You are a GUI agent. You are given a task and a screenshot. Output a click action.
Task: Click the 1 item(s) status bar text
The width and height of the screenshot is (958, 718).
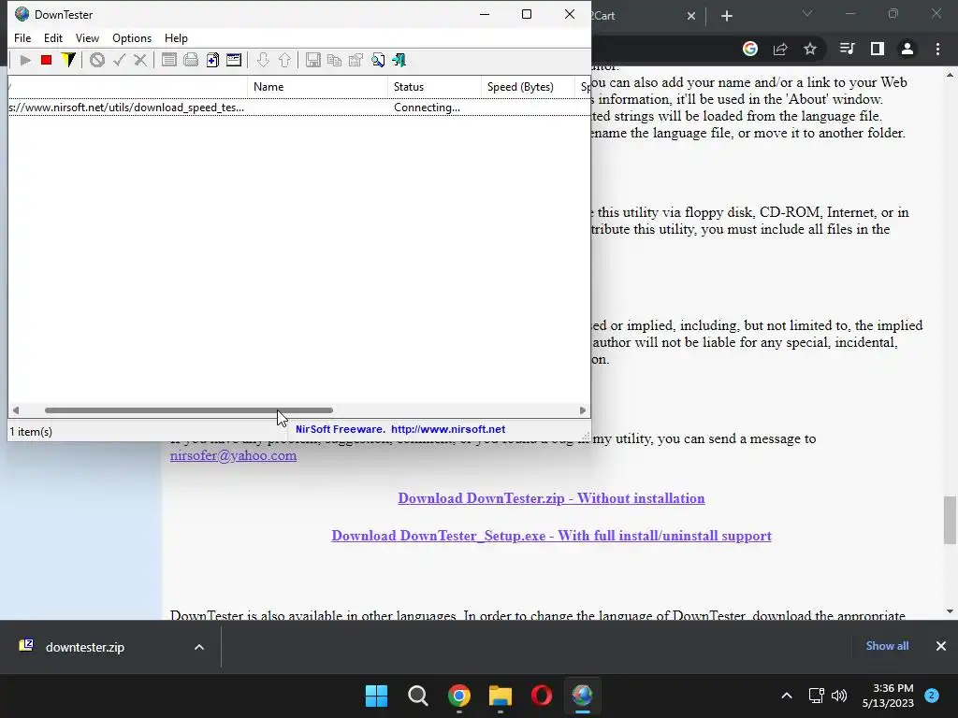31,432
